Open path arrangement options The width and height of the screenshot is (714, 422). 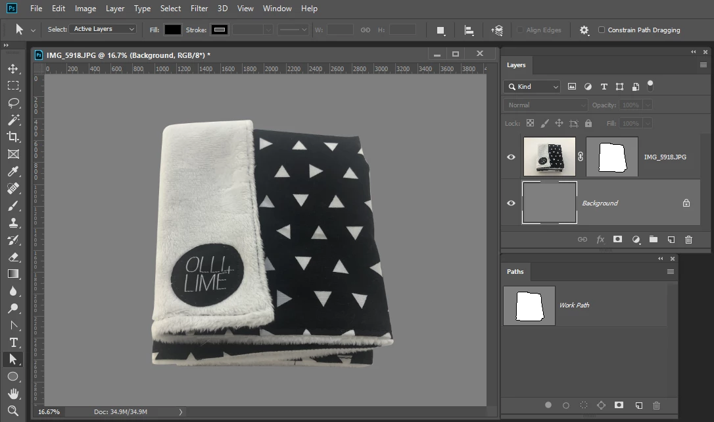coord(497,30)
